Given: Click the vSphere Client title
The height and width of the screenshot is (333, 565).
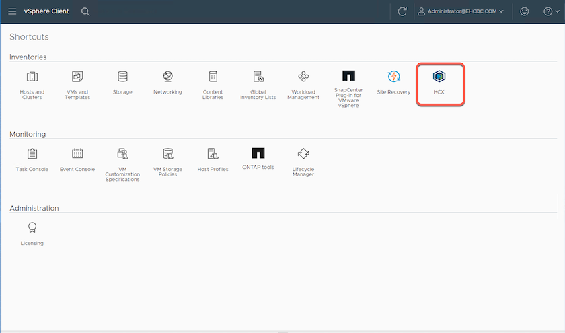Looking at the screenshot, I should pos(46,11).
